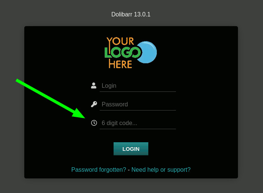Click the user silhouette icon beside Login
The width and height of the screenshot is (263, 193).
click(x=94, y=85)
